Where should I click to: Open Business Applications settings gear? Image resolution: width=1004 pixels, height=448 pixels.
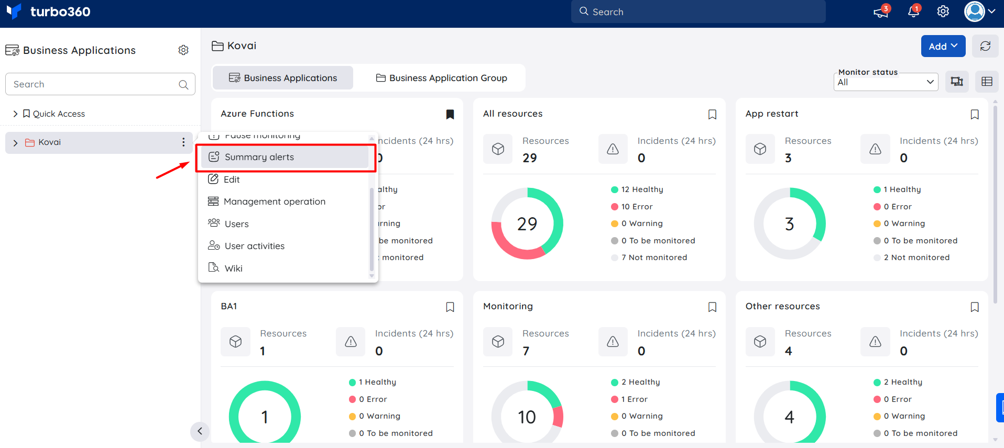tap(183, 50)
